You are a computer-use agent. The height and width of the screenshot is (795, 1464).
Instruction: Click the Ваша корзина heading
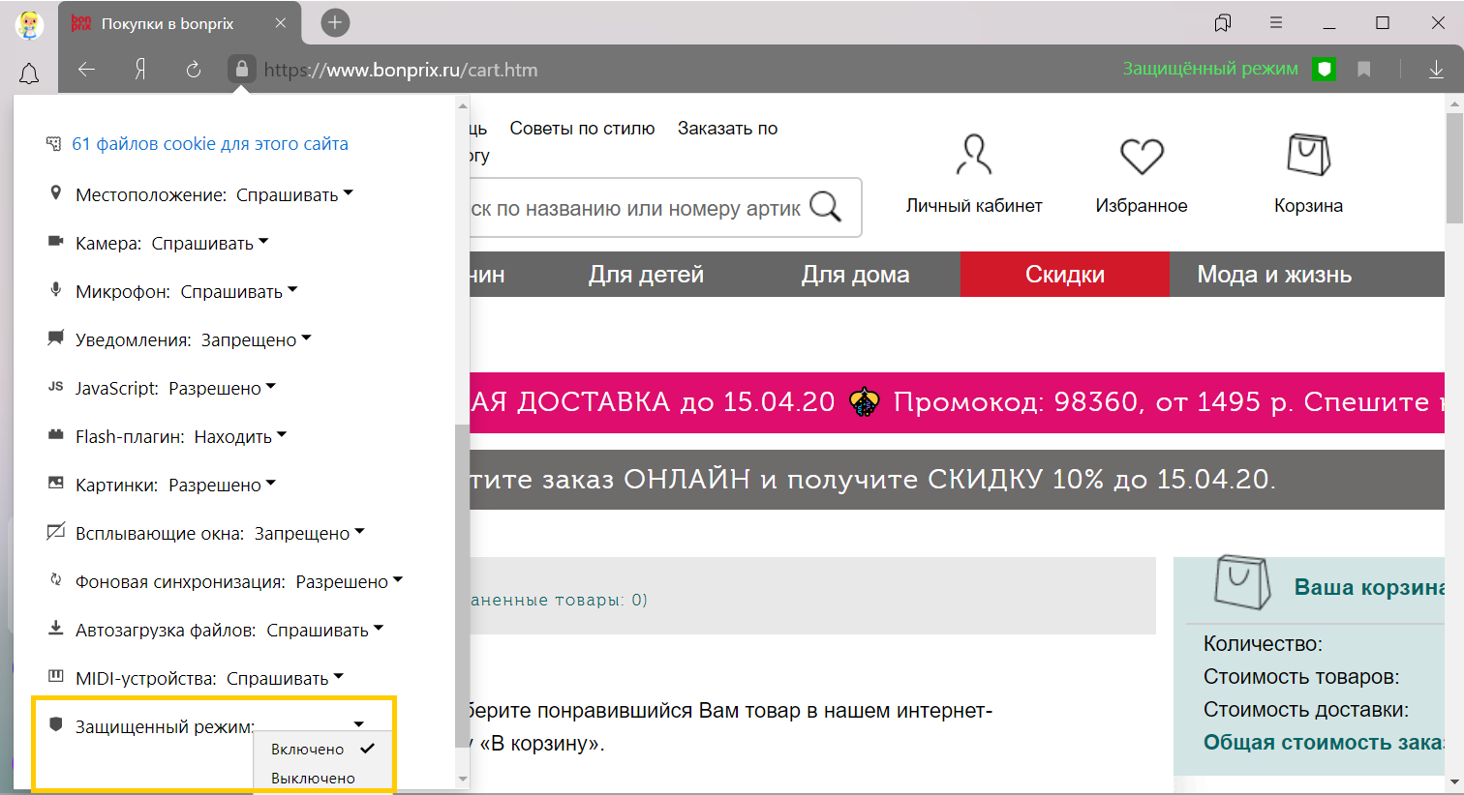tap(1369, 588)
